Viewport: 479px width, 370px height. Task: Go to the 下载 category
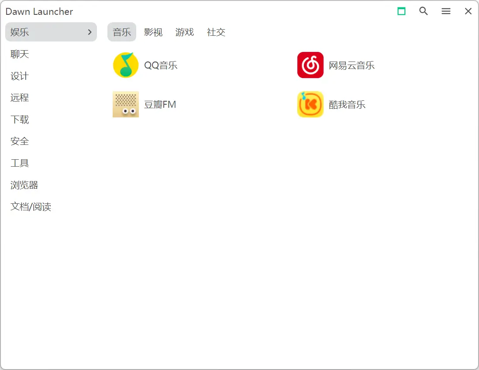tap(20, 120)
